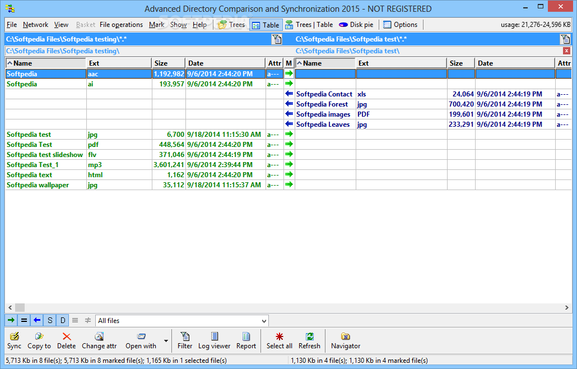Image resolution: width=577 pixels, height=369 pixels.
Task: Click the green arrow for Softpedia ai row
Action: click(x=289, y=84)
